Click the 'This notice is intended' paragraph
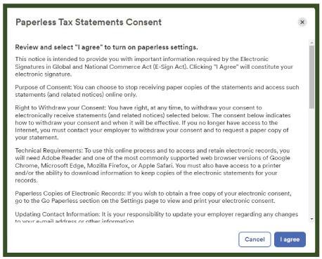This screenshot has width=322, height=259. coord(154,67)
